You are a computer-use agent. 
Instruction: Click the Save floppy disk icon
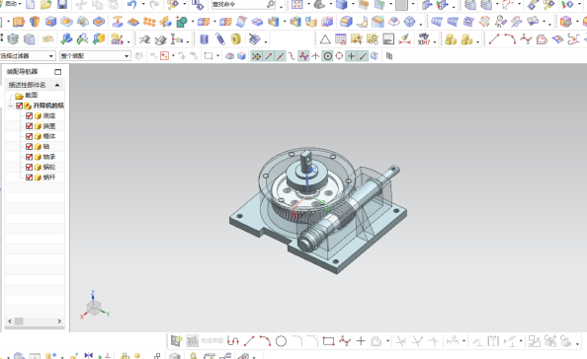(x=62, y=5)
